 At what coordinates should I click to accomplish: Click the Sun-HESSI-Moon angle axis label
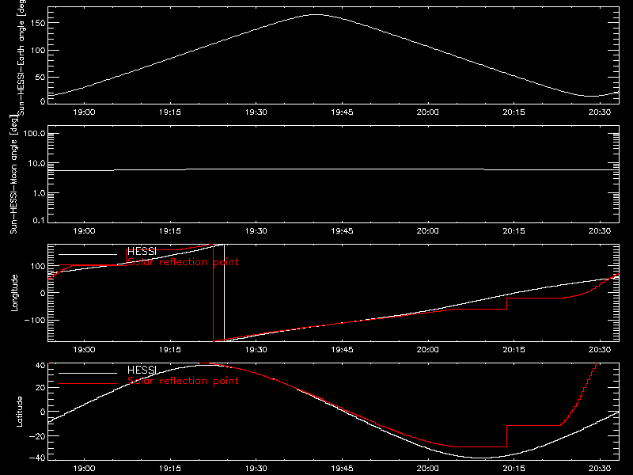point(13,174)
